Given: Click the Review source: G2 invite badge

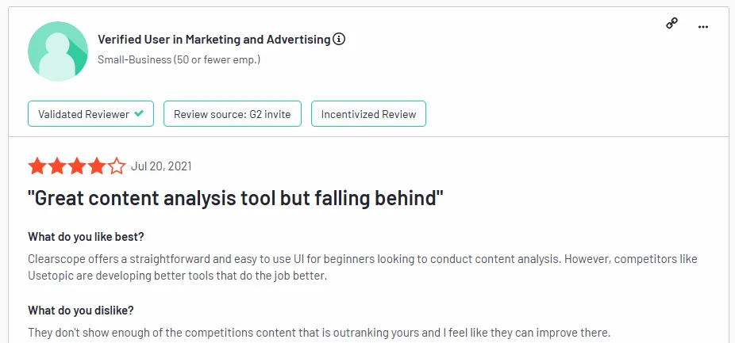Looking at the screenshot, I should [x=232, y=114].
